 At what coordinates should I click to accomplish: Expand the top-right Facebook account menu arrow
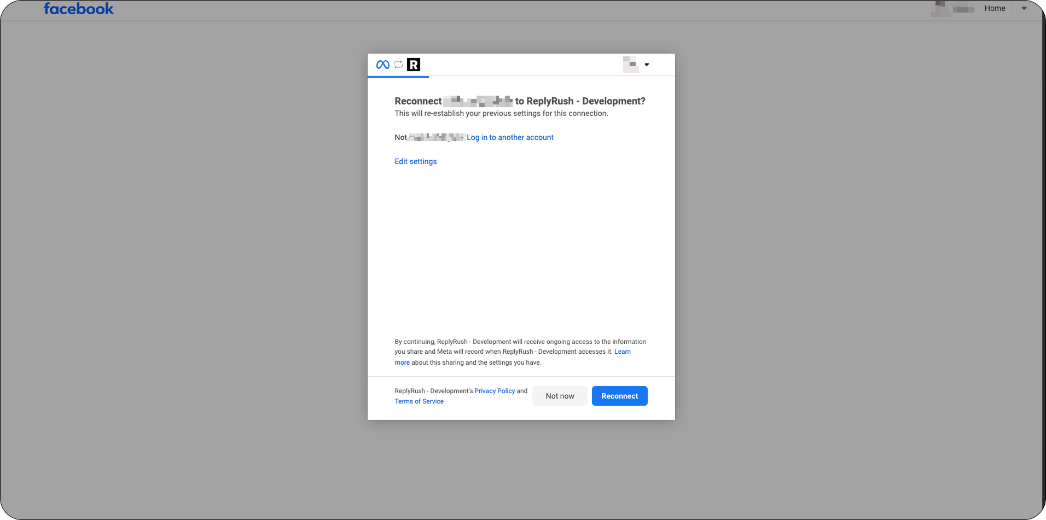click(x=1024, y=8)
